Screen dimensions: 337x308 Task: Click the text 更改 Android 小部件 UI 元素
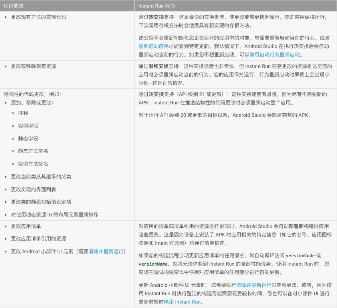click(42, 251)
